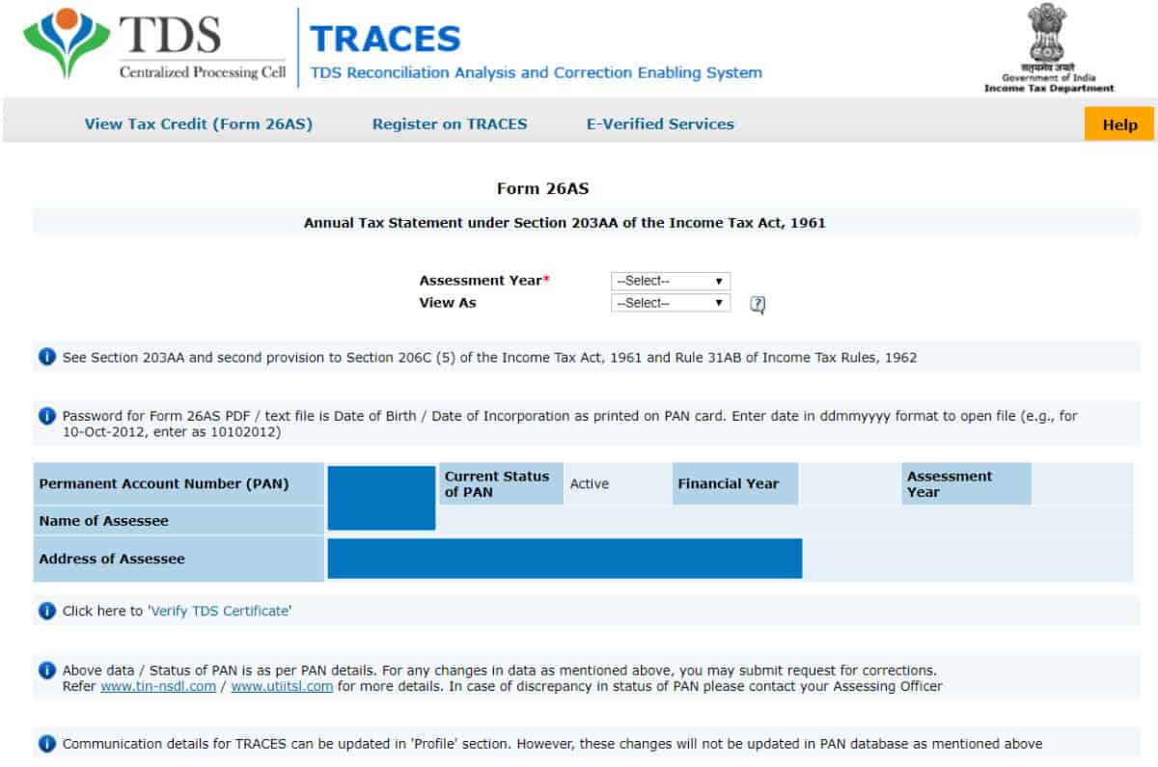This screenshot has height=767, width=1158.
Task: Click the info icon beside the password note
Action: [46, 416]
